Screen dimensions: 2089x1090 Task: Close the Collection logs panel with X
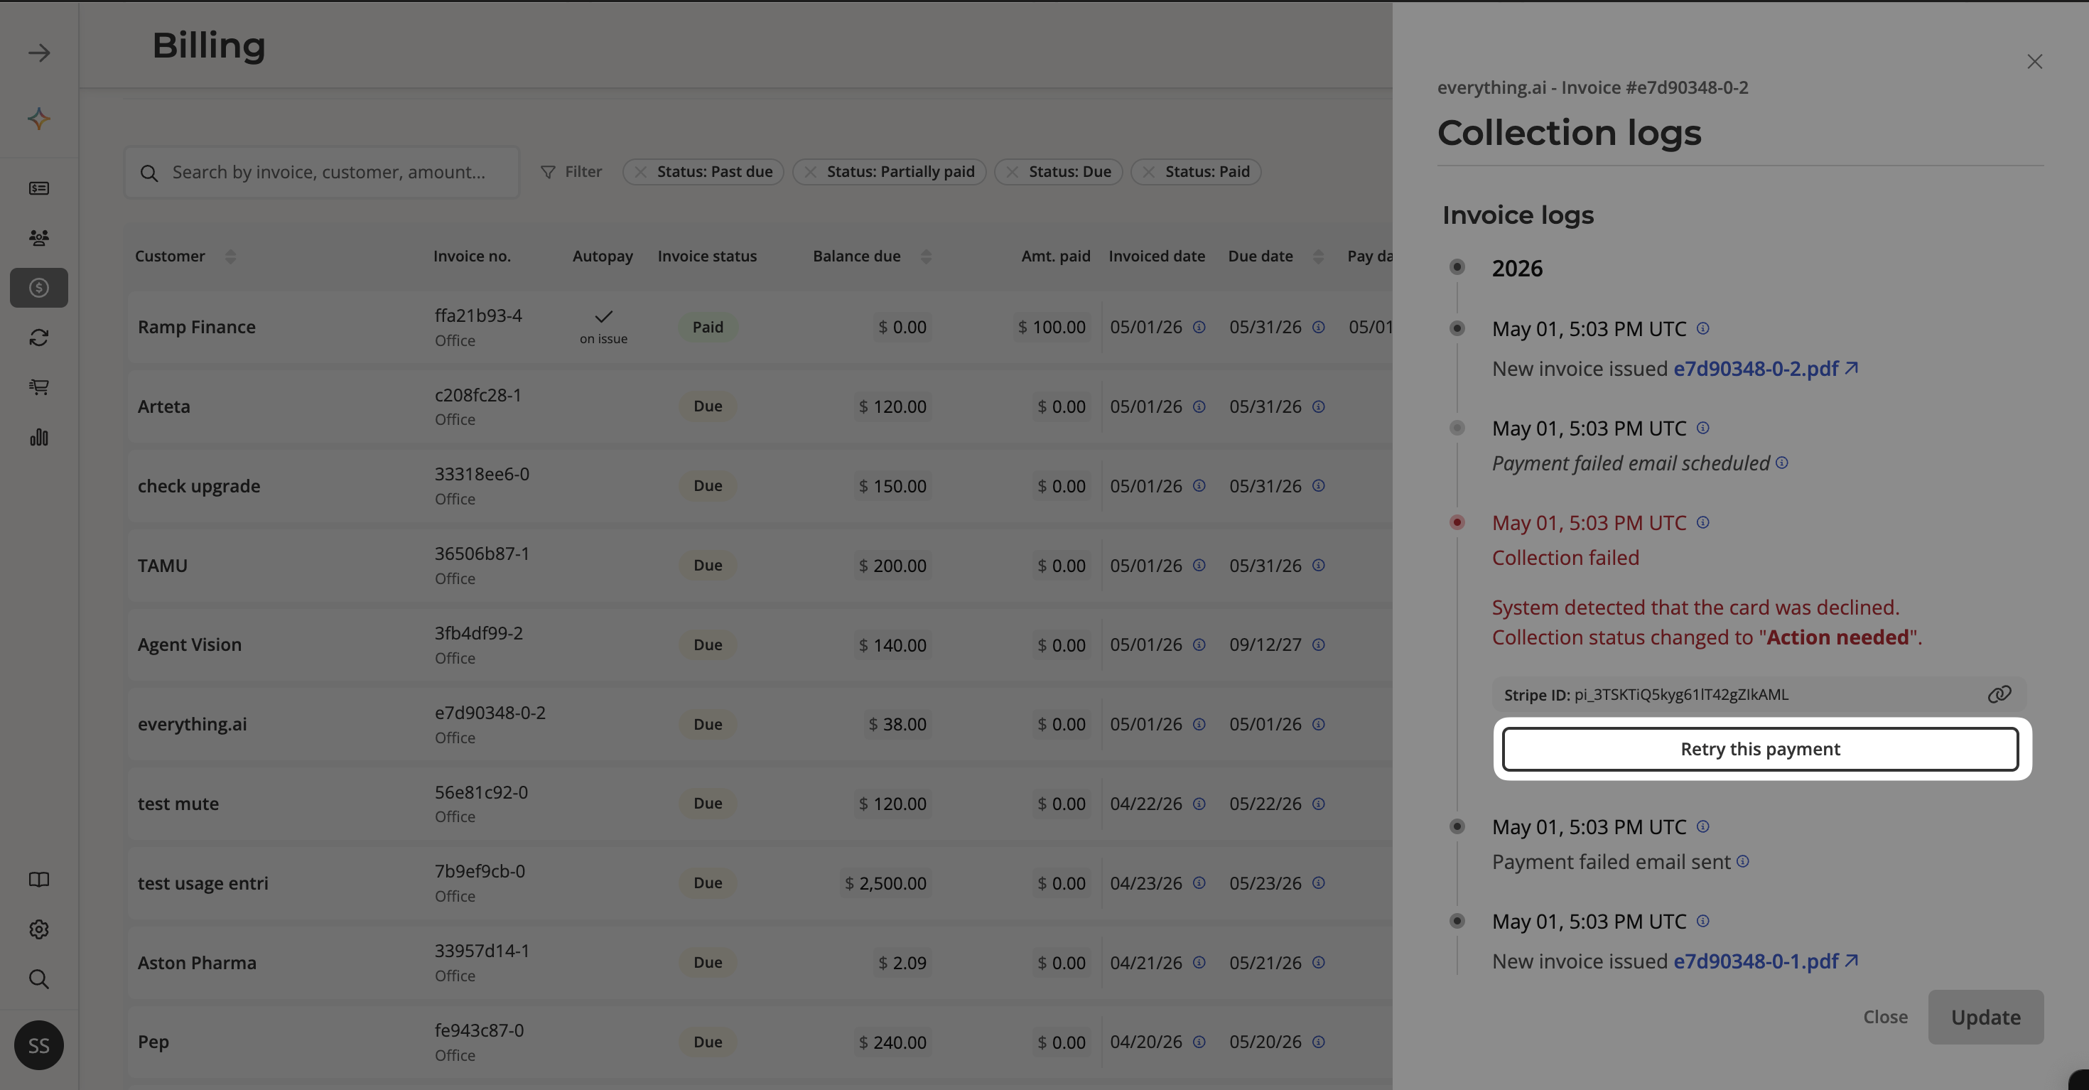[x=2034, y=62]
